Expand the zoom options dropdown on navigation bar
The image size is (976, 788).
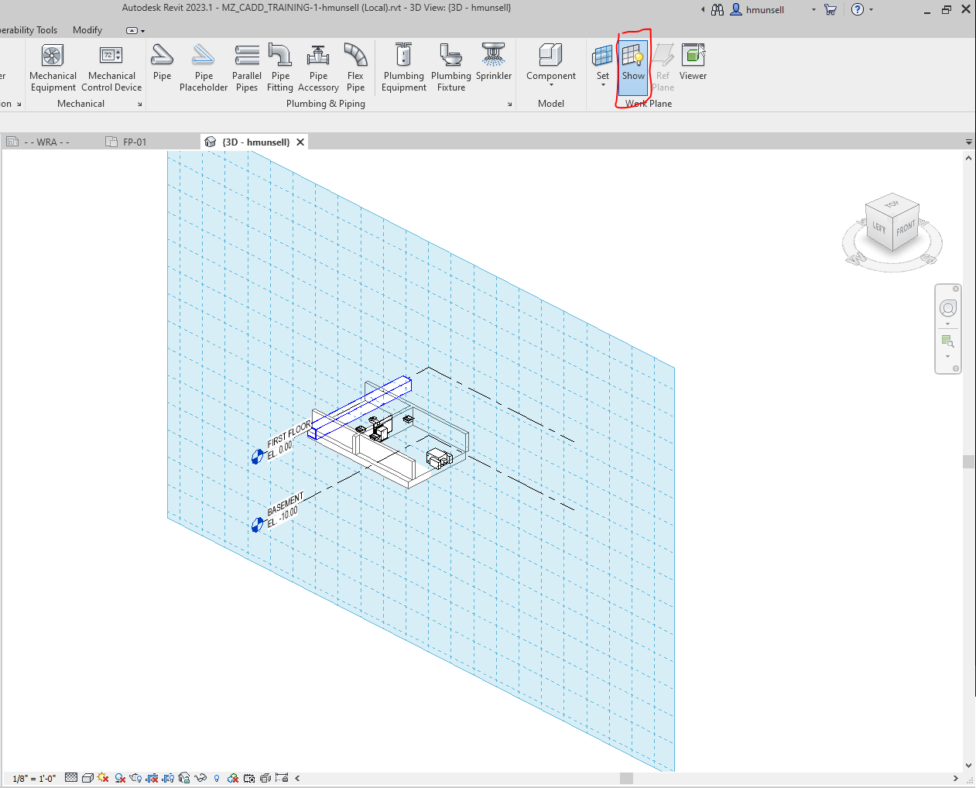click(x=948, y=357)
